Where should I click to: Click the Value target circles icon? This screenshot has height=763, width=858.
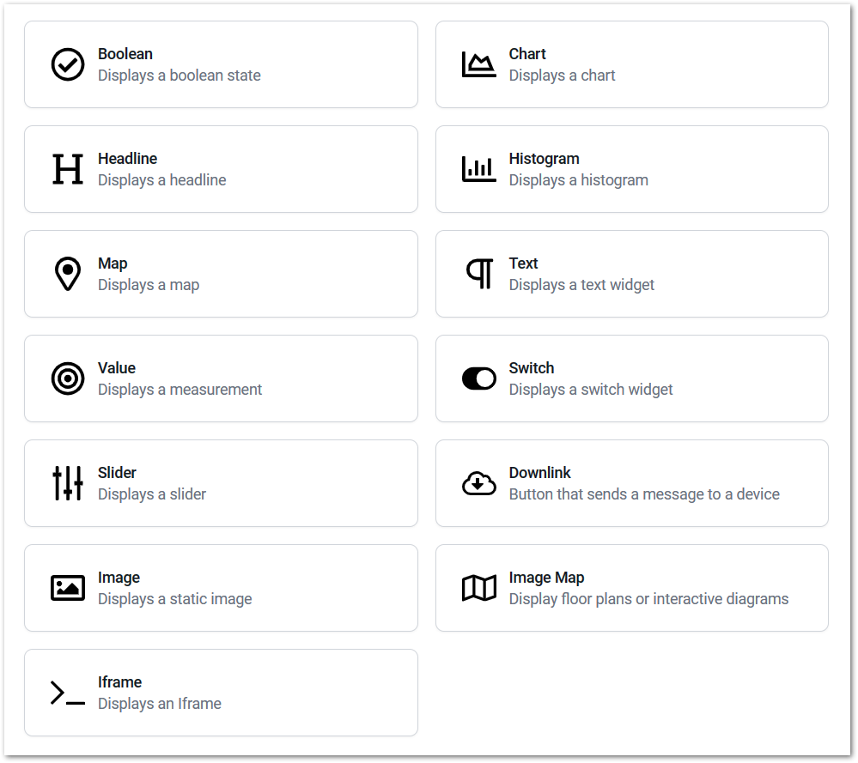pyautogui.click(x=68, y=378)
